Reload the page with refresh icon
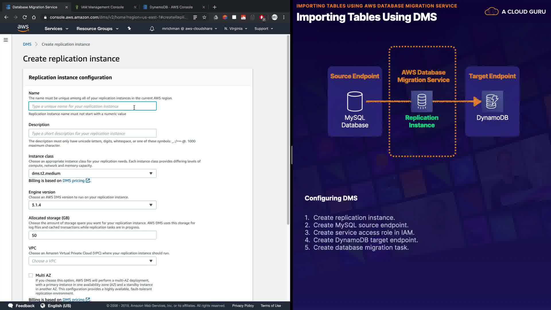 click(x=25, y=17)
